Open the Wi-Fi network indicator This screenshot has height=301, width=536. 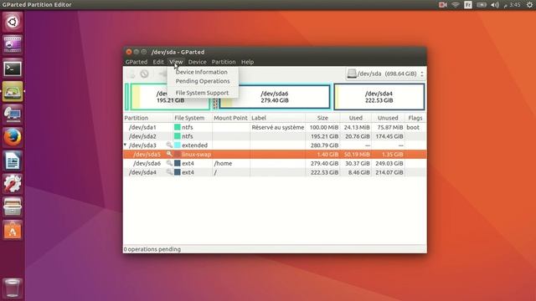click(456, 5)
